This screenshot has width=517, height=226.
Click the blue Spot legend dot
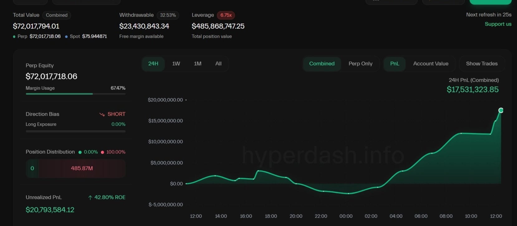point(66,37)
